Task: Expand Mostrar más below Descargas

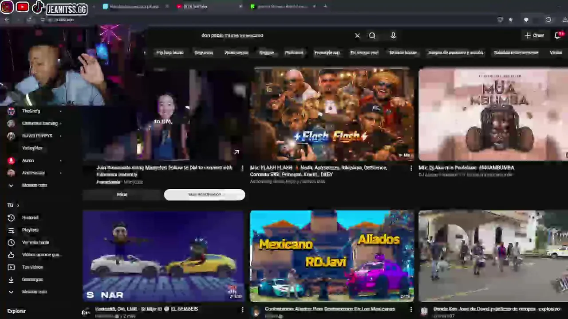Action: coord(35,292)
